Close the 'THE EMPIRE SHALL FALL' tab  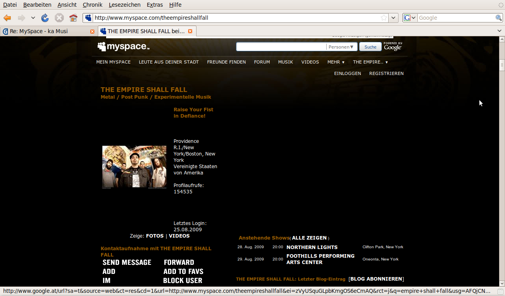190,31
